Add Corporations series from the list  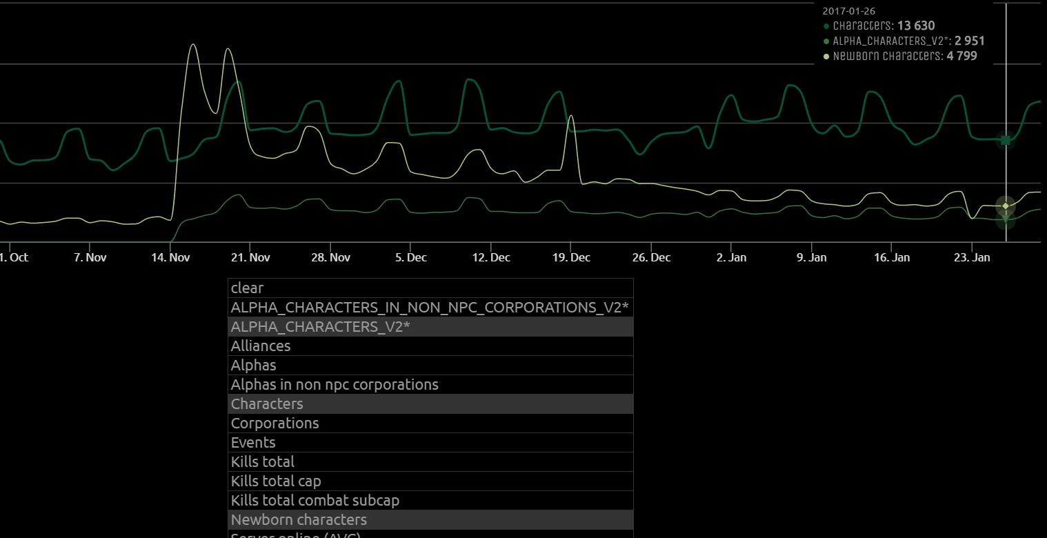click(430, 423)
